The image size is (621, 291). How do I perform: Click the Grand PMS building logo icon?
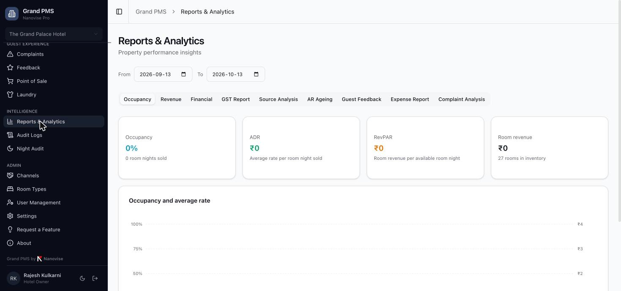click(x=12, y=13)
